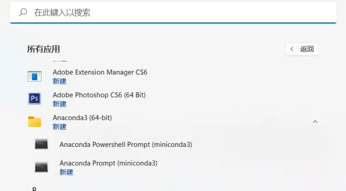This screenshot has height=191, width=346.
Task: Click the yellow Anaconda3 folder icon
Action: (x=35, y=122)
